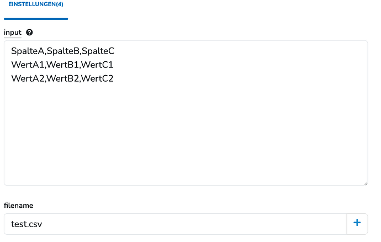Click on the word SpalteA in textarea

pos(28,51)
